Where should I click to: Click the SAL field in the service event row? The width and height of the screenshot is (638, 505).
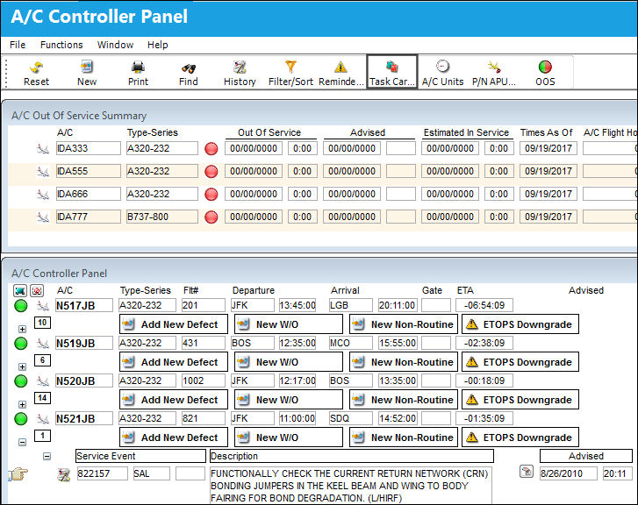tap(151, 473)
